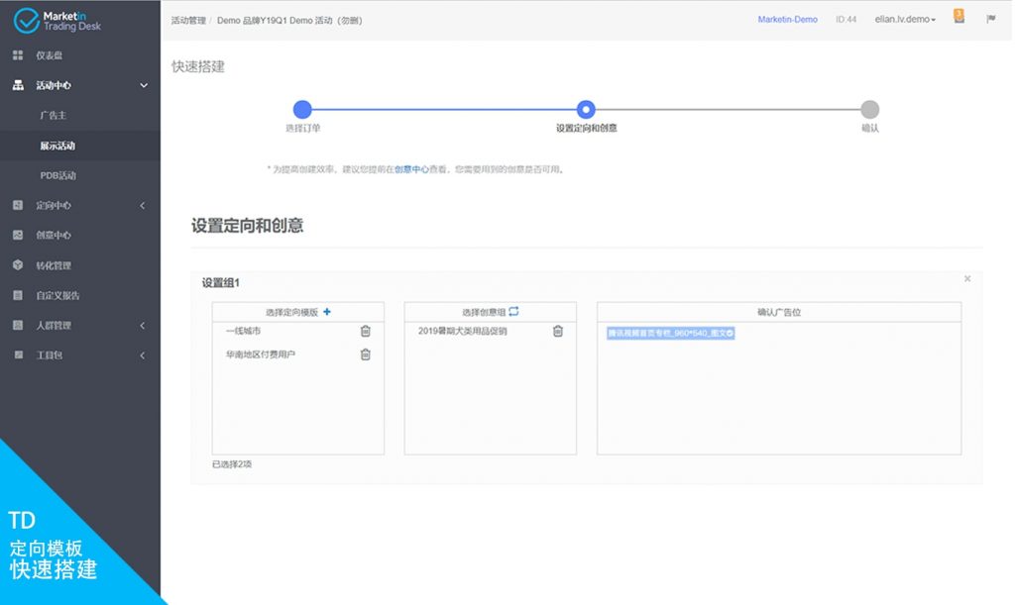The height and width of the screenshot is (605, 1015).
Task: Open the 创意中心 link in the hint
Action: 411,169
